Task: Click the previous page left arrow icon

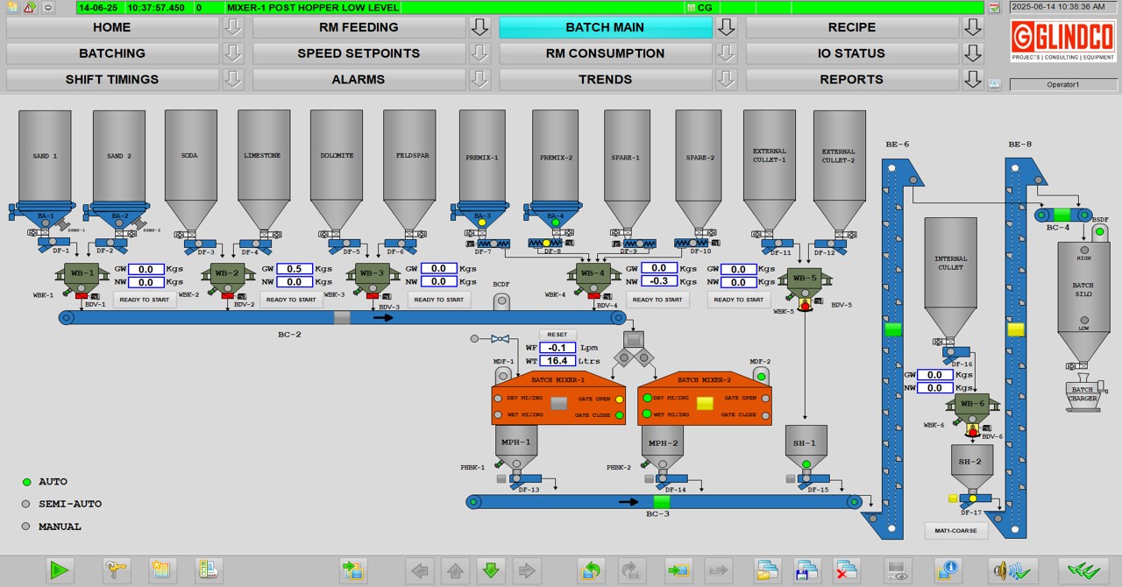Action: [420, 571]
